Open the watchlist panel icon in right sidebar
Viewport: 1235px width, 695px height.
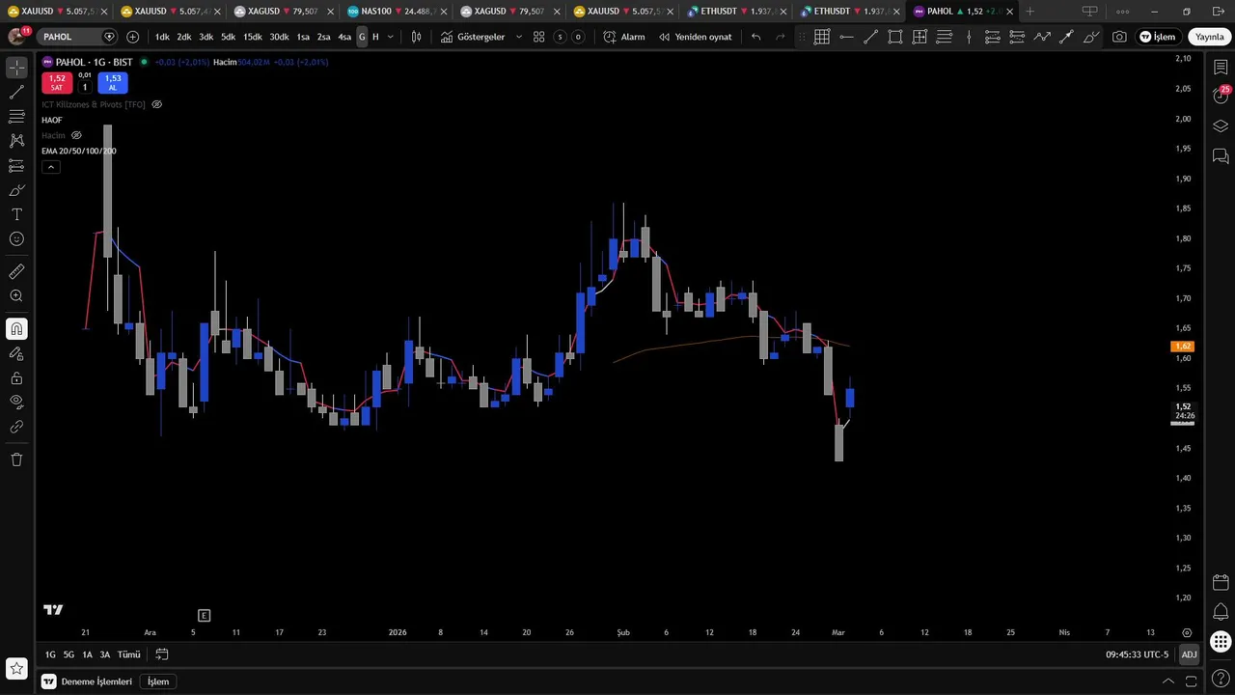pyautogui.click(x=1221, y=68)
